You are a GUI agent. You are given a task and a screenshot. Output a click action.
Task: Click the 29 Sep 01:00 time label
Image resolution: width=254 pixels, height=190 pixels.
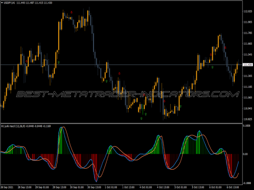42,187
